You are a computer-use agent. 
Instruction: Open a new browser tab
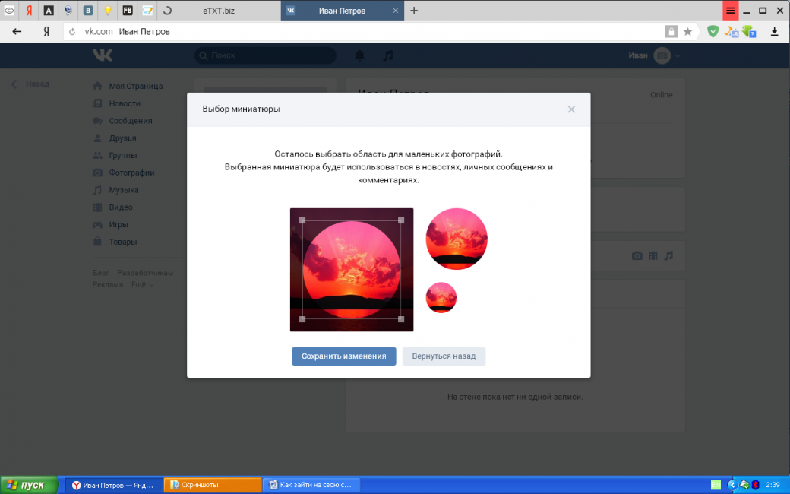414,11
